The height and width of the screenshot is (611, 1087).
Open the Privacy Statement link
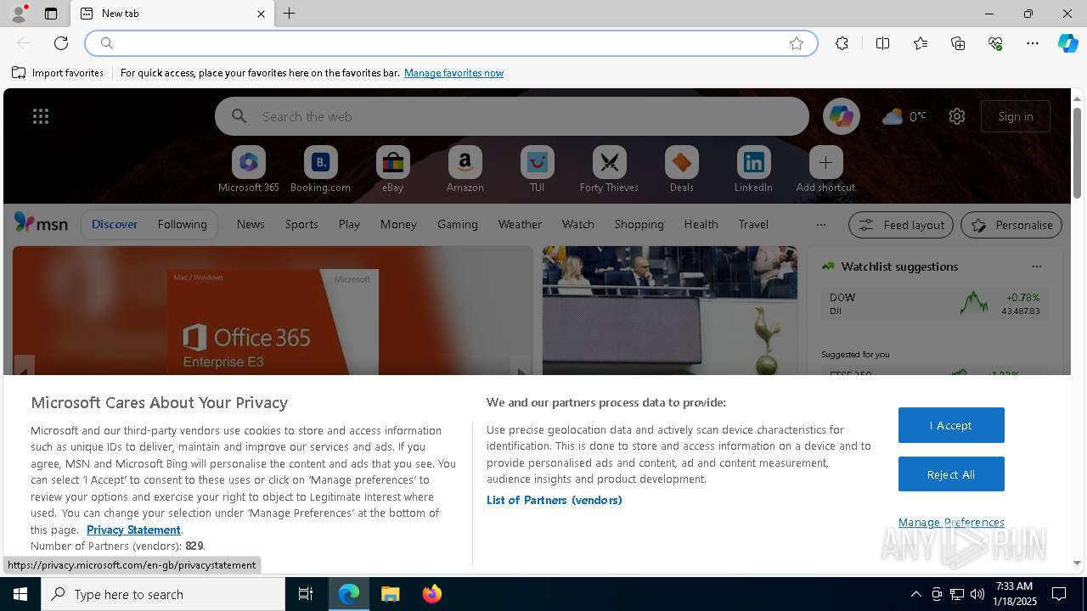(x=133, y=530)
